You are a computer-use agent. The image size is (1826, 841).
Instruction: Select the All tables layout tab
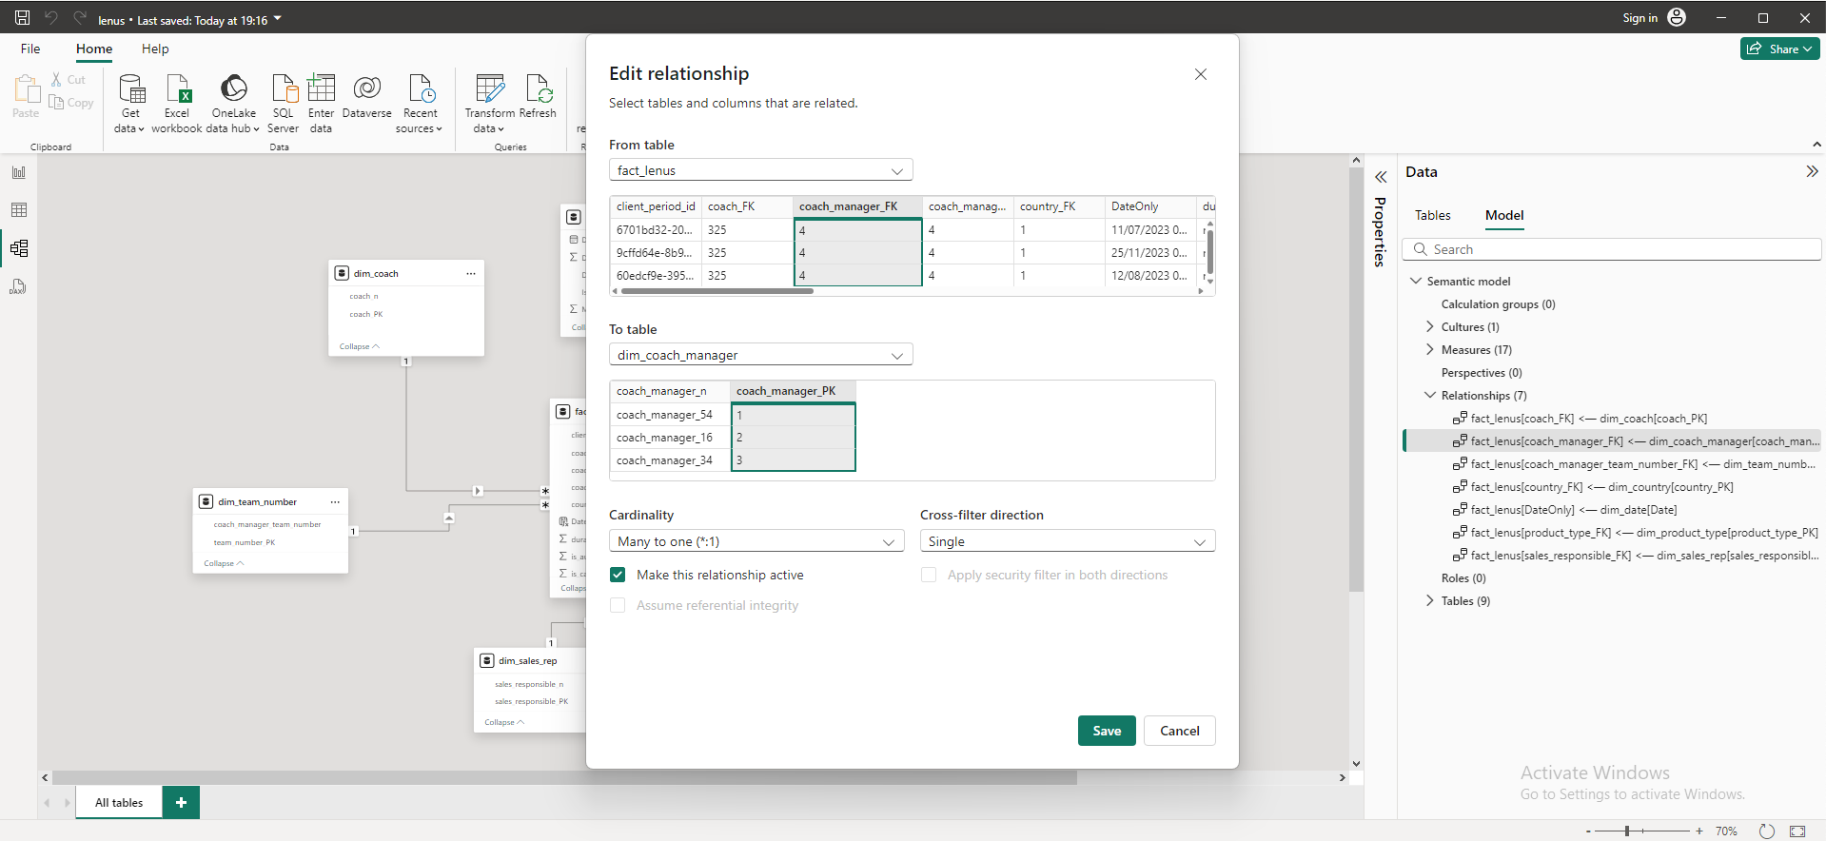click(119, 802)
